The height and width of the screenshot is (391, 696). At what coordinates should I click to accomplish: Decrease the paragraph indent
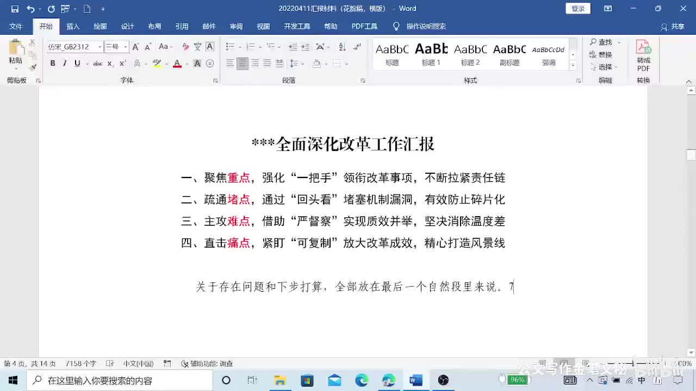click(x=293, y=47)
